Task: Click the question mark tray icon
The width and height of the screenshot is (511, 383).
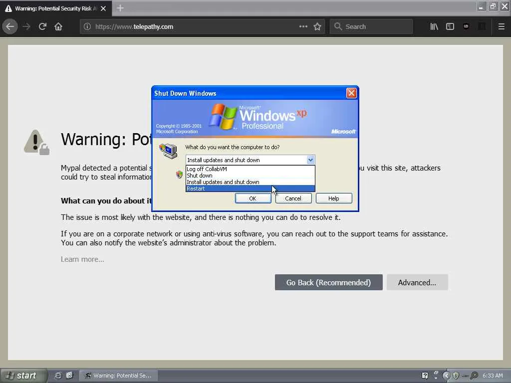Action: click(425, 376)
